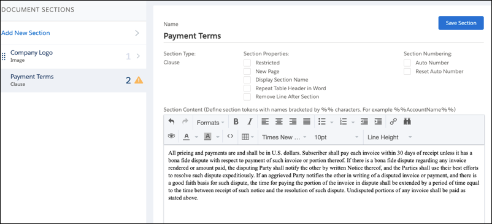This screenshot has width=492, height=224.
Task: Increase indent of paragraph
Action: [x=378, y=122]
